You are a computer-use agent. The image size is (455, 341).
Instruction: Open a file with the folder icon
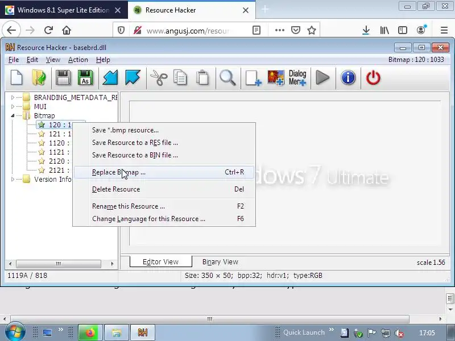click(39, 78)
